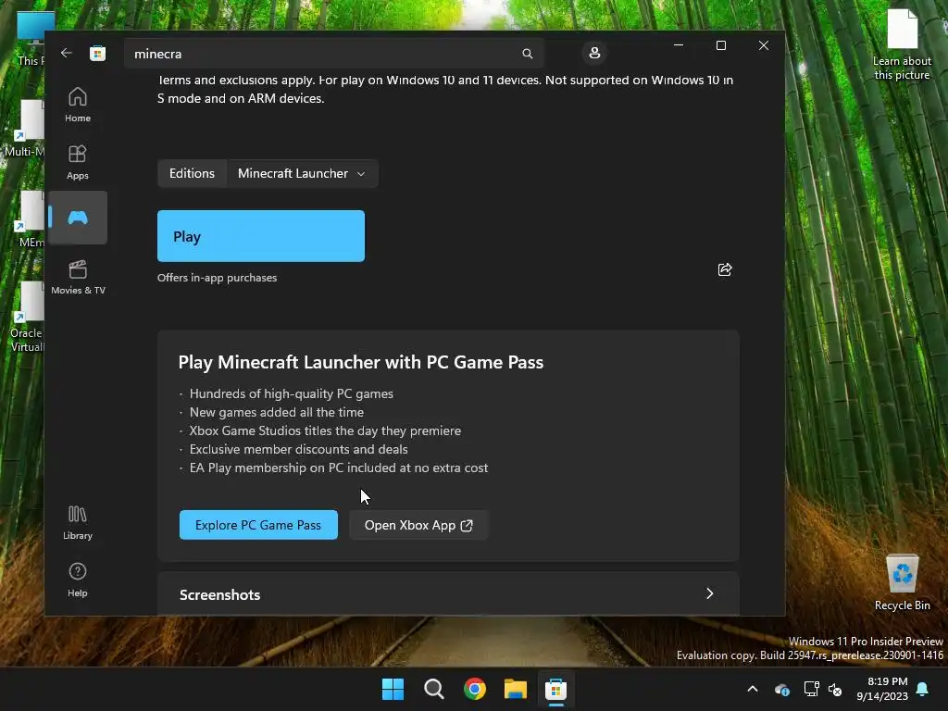Click 'EA Play membership on PC included' bullet
Viewport: 948px width, 711px height.
339,468
